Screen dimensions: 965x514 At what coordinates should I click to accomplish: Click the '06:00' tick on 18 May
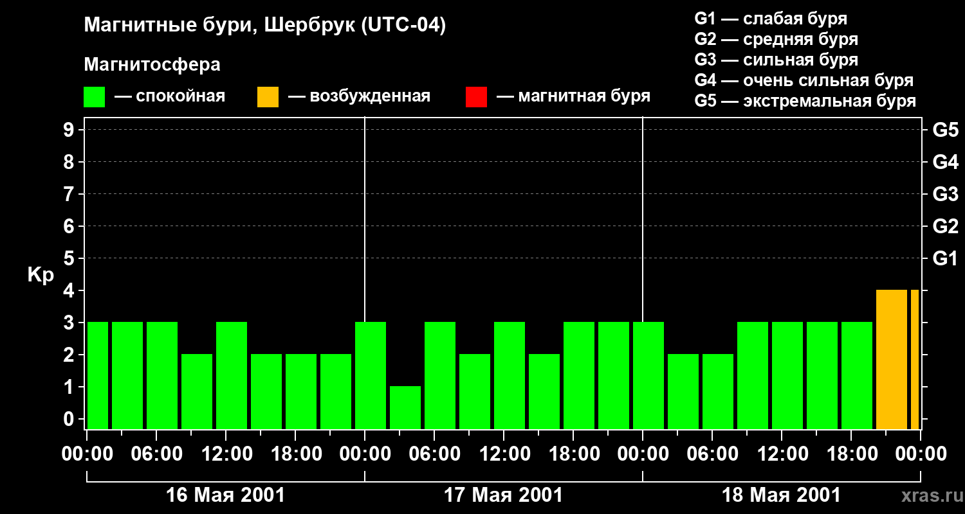coord(712,455)
